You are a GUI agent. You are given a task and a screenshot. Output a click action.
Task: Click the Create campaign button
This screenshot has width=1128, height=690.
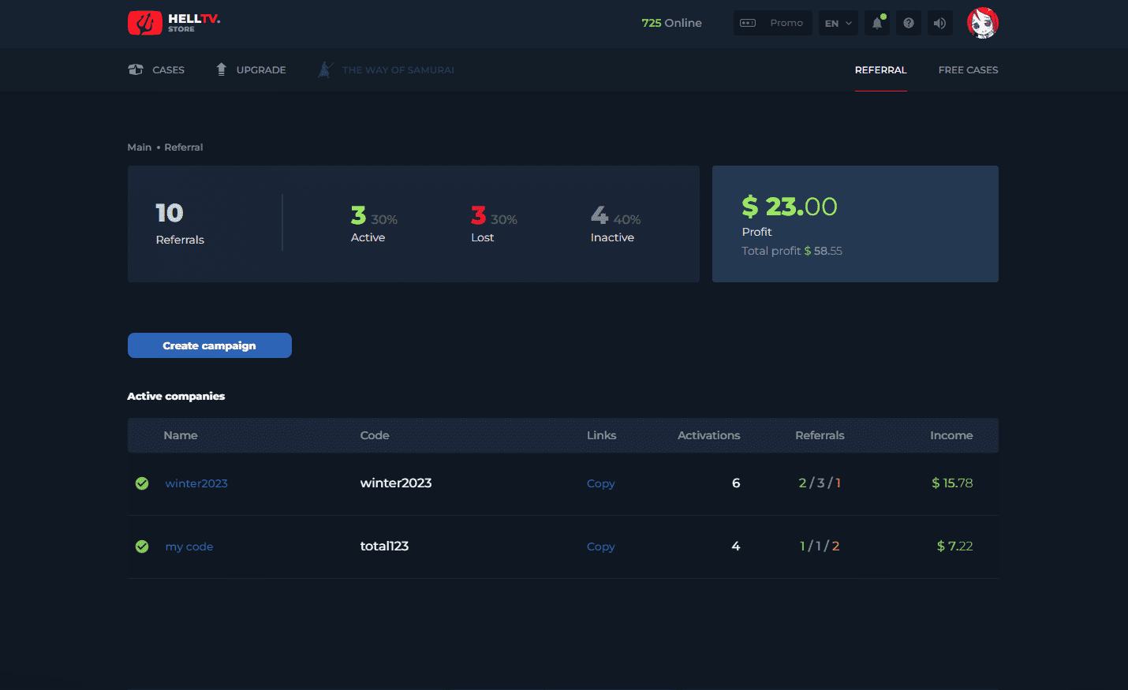click(x=210, y=345)
